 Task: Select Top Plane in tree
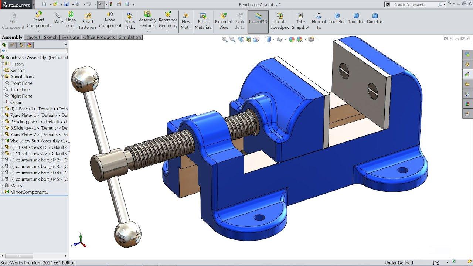click(20, 89)
